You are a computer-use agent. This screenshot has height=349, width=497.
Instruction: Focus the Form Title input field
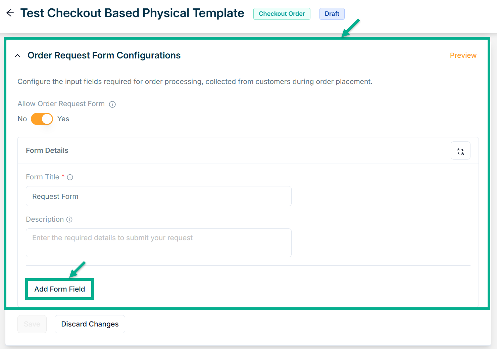(x=158, y=196)
